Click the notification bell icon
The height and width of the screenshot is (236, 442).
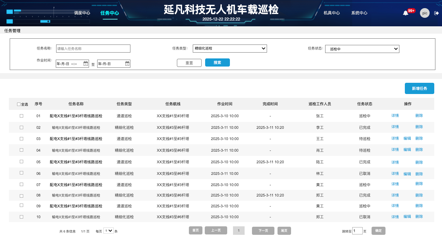(x=406, y=13)
